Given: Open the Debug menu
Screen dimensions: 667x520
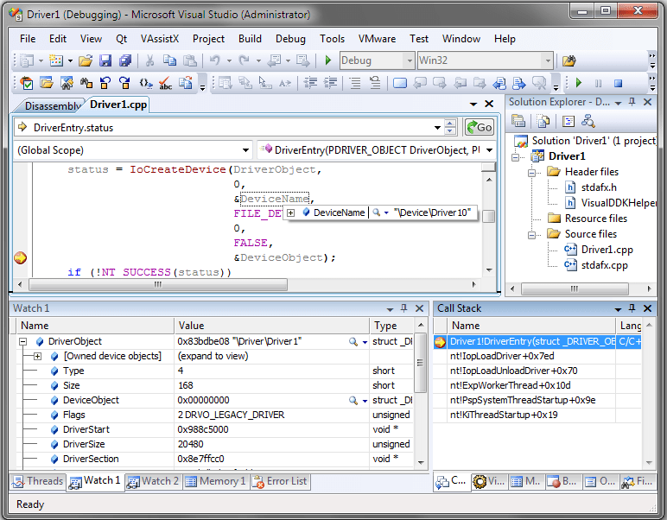Looking at the screenshot, I should 290,39.
